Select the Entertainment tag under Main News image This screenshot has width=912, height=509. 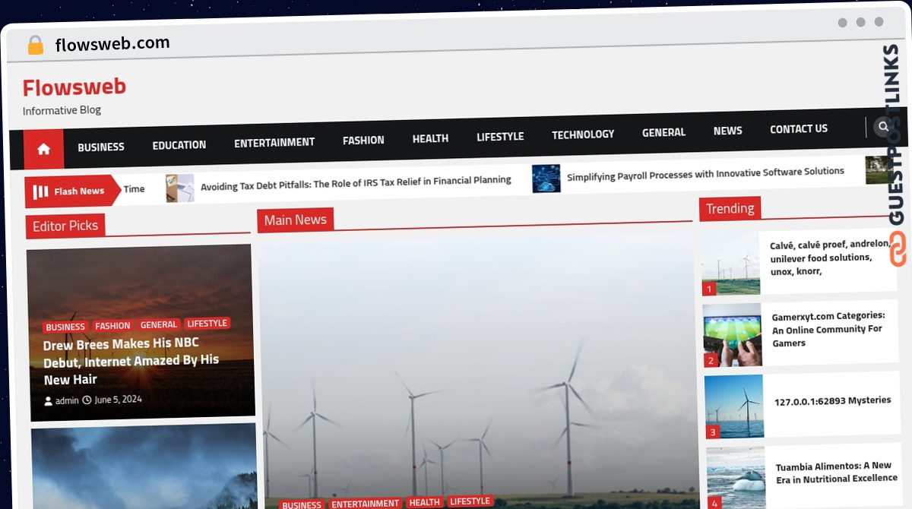365,504
